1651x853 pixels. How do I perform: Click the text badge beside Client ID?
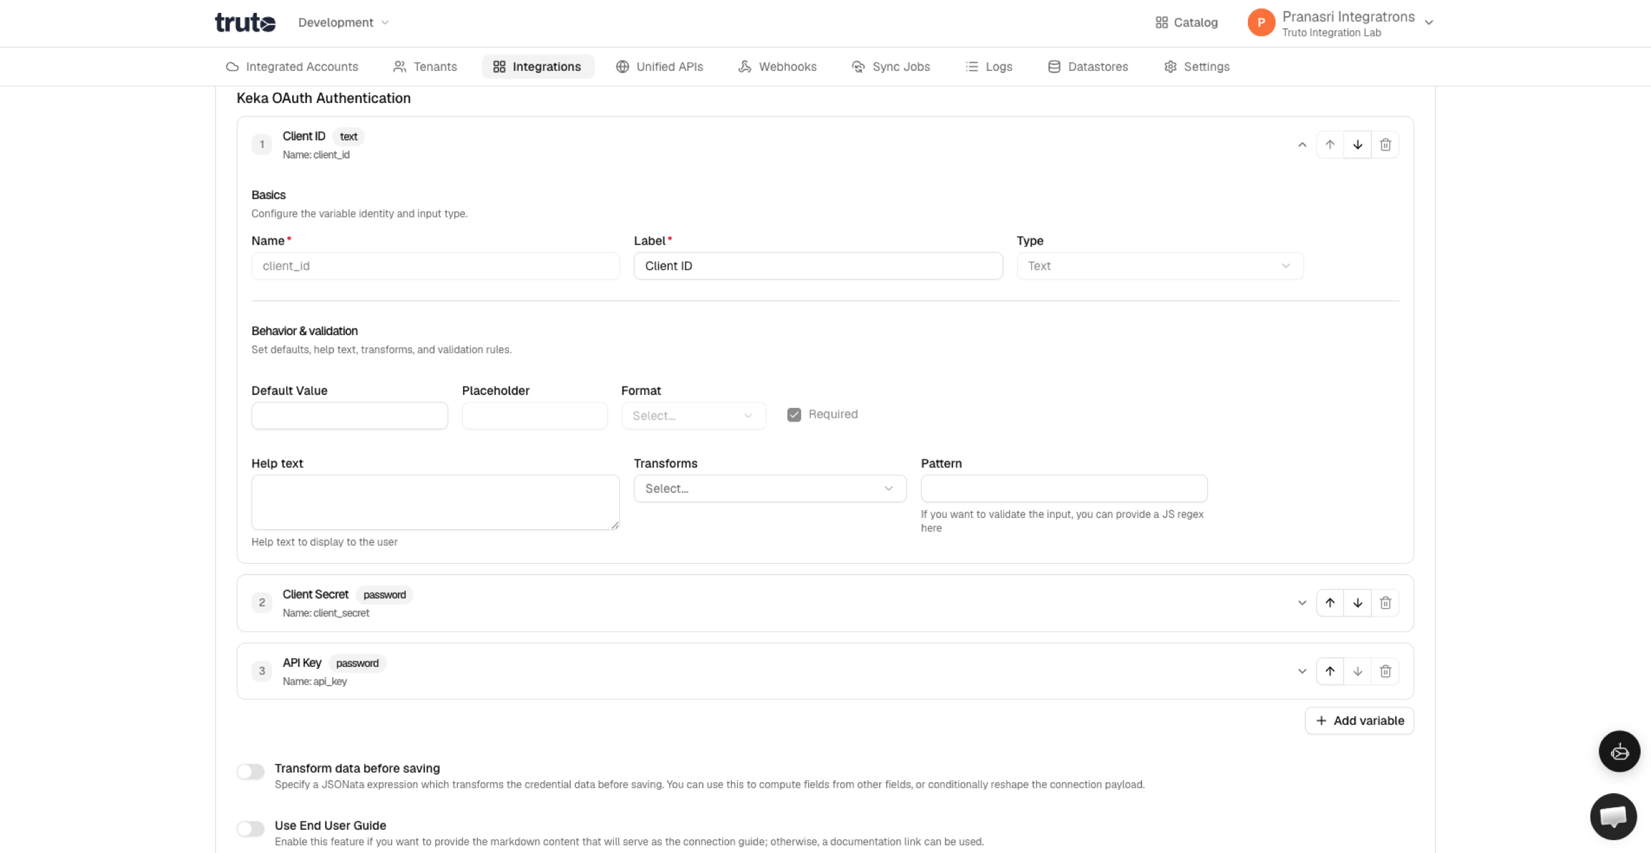[x=349, y=137]
